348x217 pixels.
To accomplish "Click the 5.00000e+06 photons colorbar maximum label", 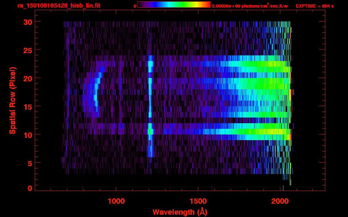I will coord(250,6).
